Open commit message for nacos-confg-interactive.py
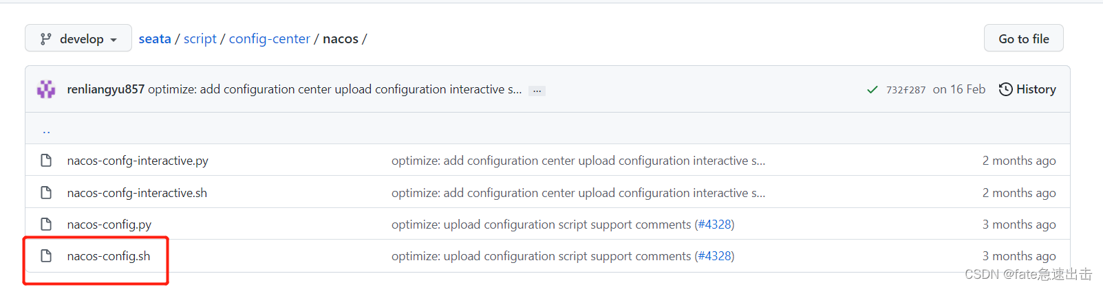The height and width of the screenshot is (287, 1103). 578,161
